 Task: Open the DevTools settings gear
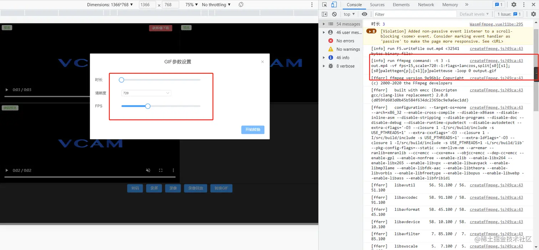click(514, 5)
